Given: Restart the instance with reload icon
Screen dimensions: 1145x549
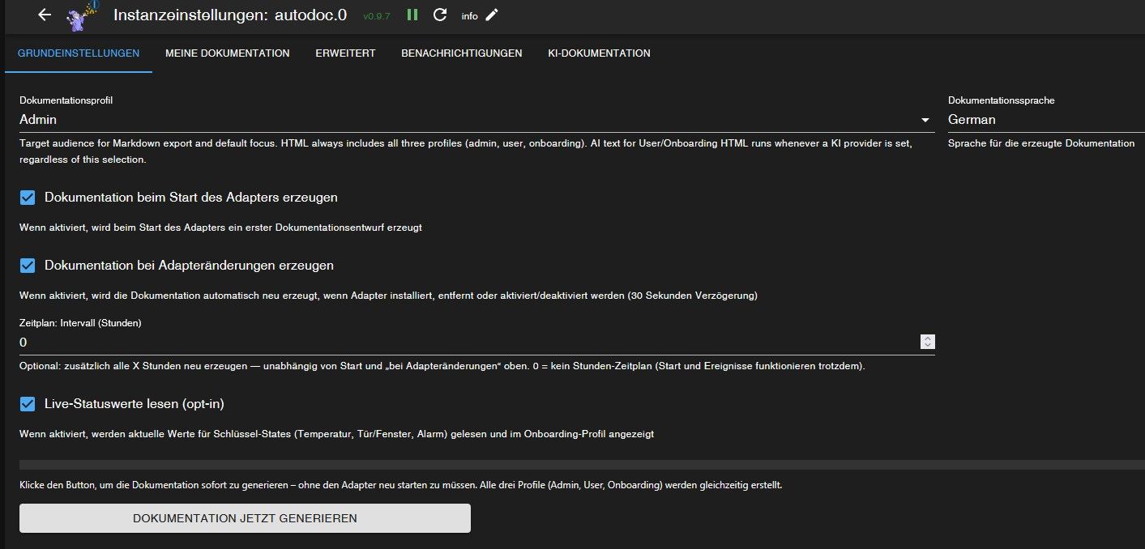Looking at the screenshot, I should click(x=440, y=15).
